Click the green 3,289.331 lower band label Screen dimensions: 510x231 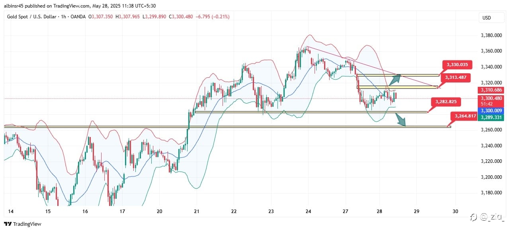coord(492,117)
